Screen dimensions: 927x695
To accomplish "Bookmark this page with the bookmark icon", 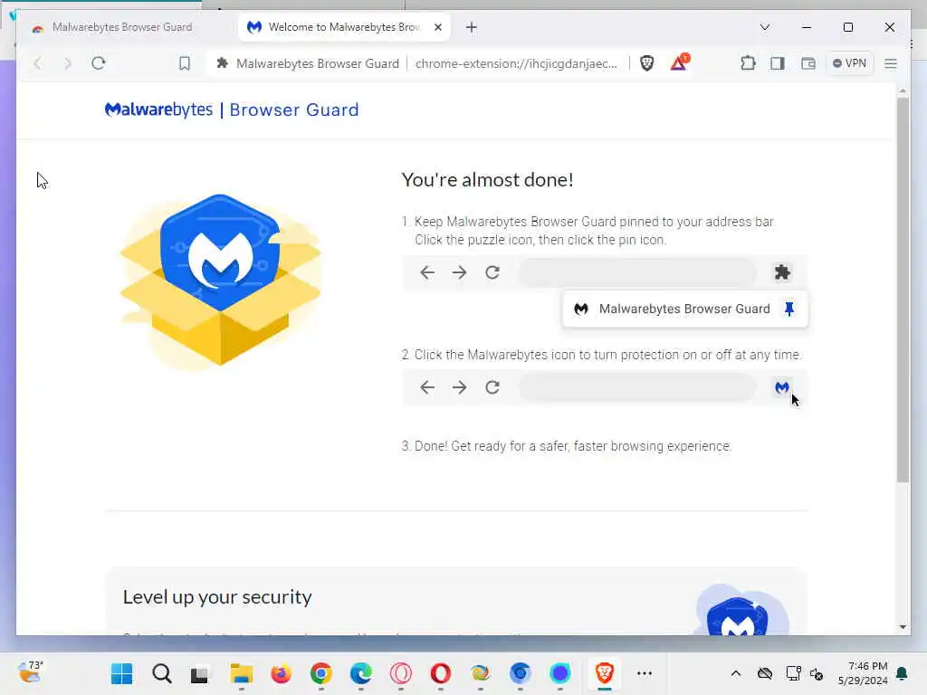I will 185,63.
